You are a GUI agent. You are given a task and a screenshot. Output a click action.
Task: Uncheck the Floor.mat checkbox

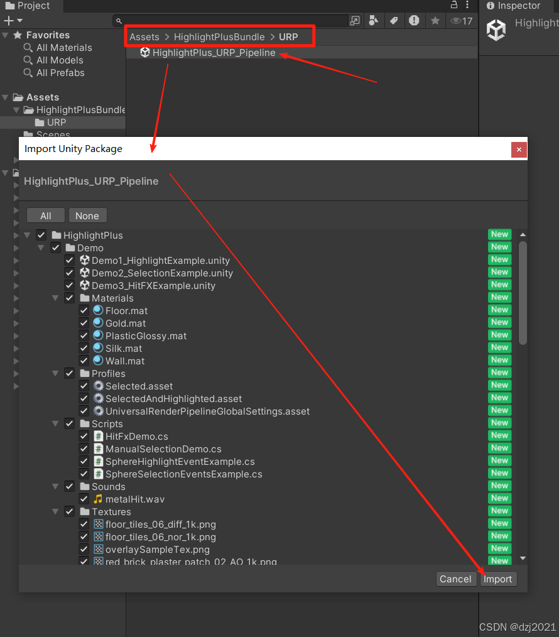click(x=84, y=310)
